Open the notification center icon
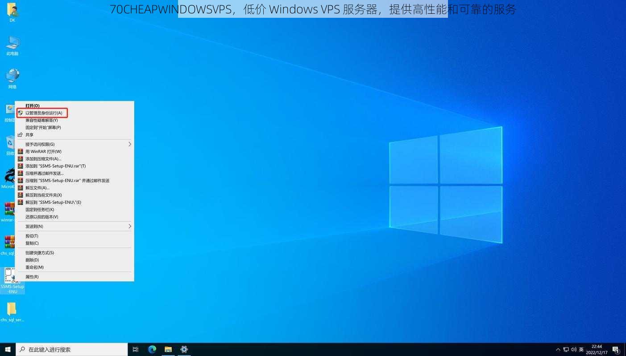Image resolution: width=626 pixels, height=356 pixels. tap(616, 350)
